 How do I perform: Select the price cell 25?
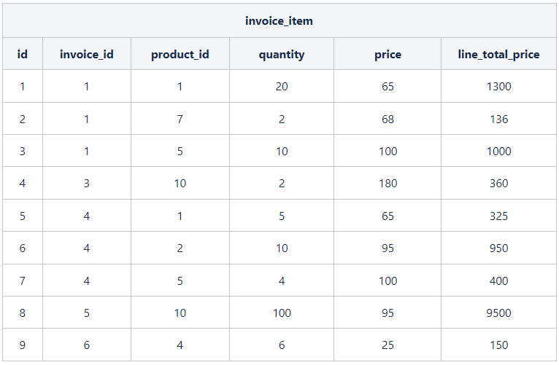coord(388,345)
